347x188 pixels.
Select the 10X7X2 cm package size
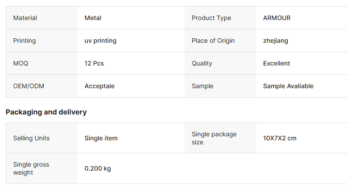pyautogui.click(x=280, y=138)
